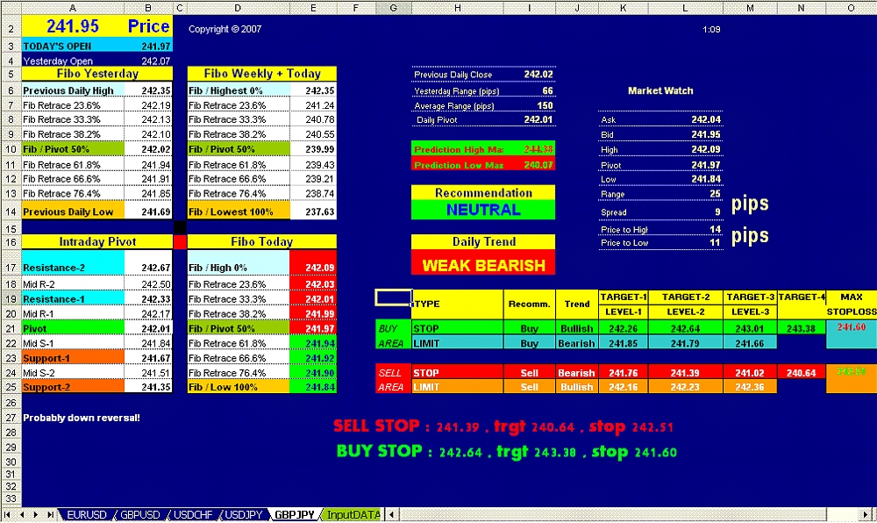Viewport: 877px width, 523px height.
Task: Go to the first sheet tab arrow
Action: click(8, 515)
